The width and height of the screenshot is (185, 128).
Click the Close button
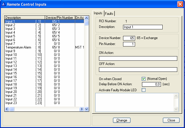[171, 120]
